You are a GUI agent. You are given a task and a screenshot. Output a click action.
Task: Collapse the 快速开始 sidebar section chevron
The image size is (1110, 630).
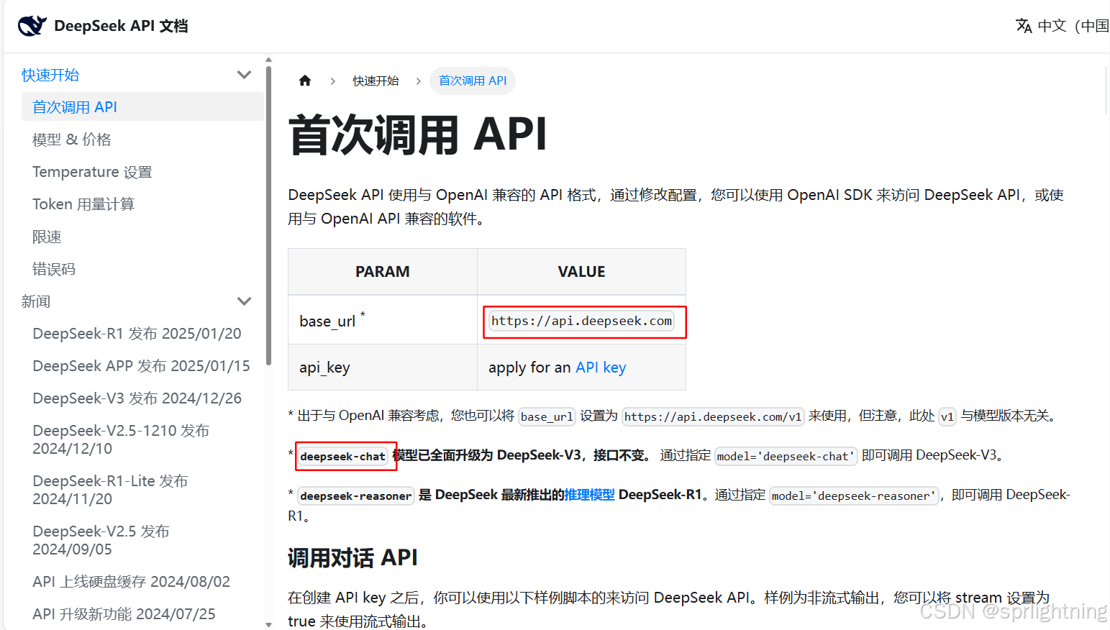(245, 75)
